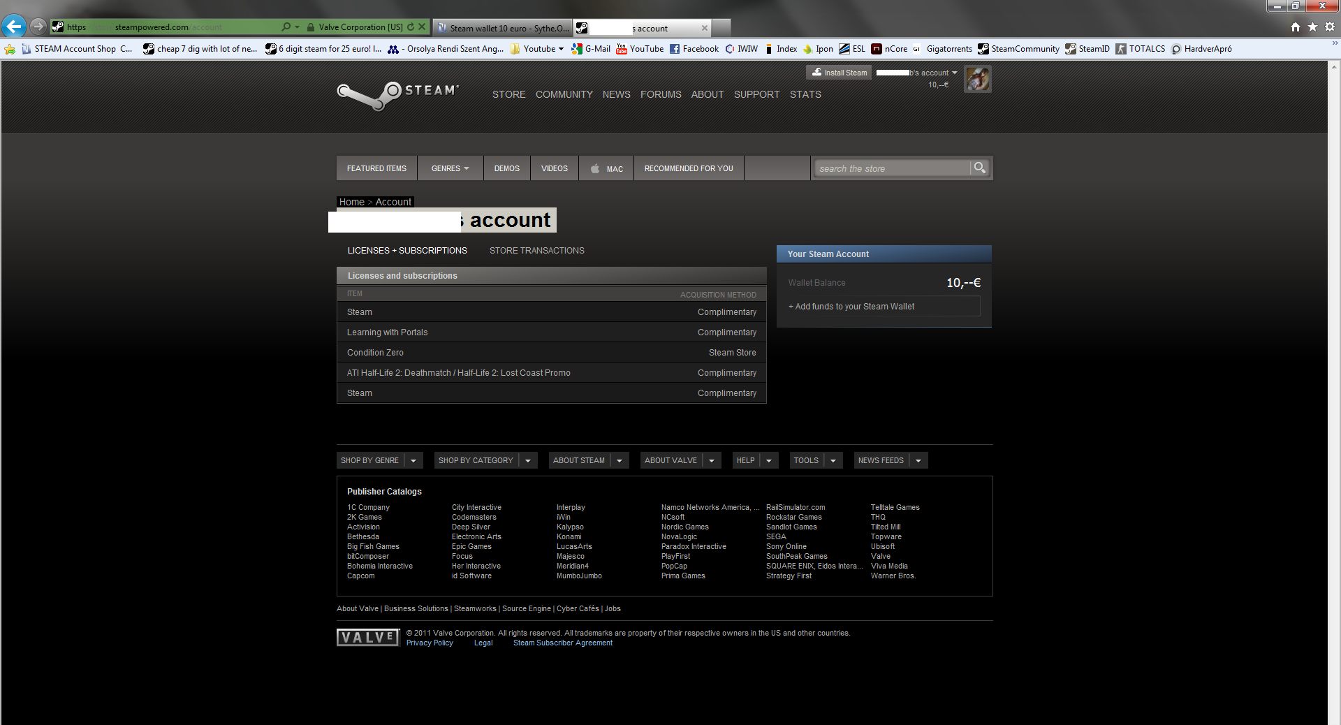Open the Steam Subscriber Agreement link

562,643
